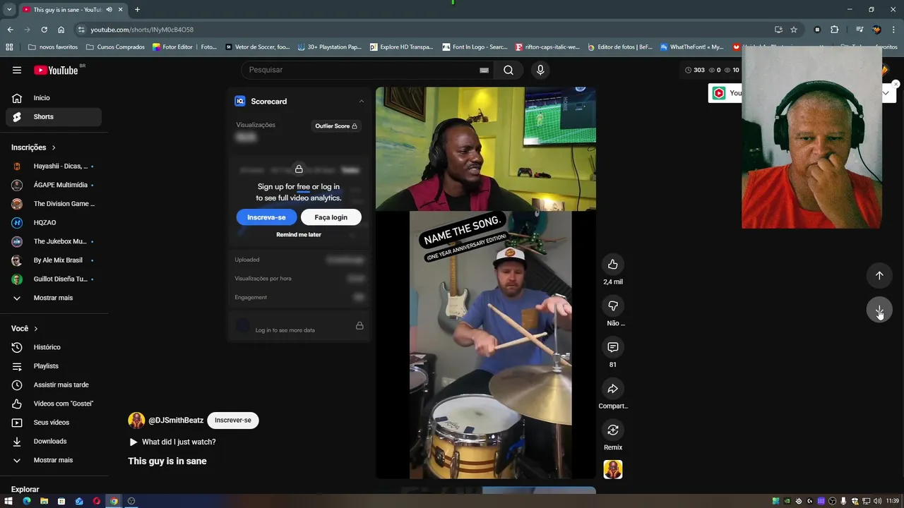Screen dimensions: 904x508
Task: Open the browser home button
Action: (x=61, y=30)
